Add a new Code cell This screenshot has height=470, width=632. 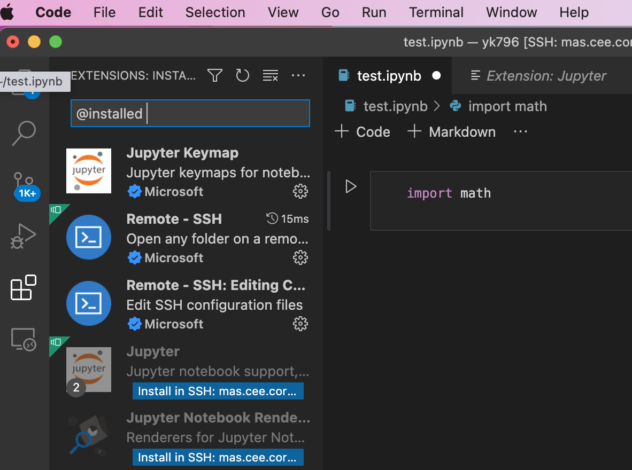(x=363, y=132)
